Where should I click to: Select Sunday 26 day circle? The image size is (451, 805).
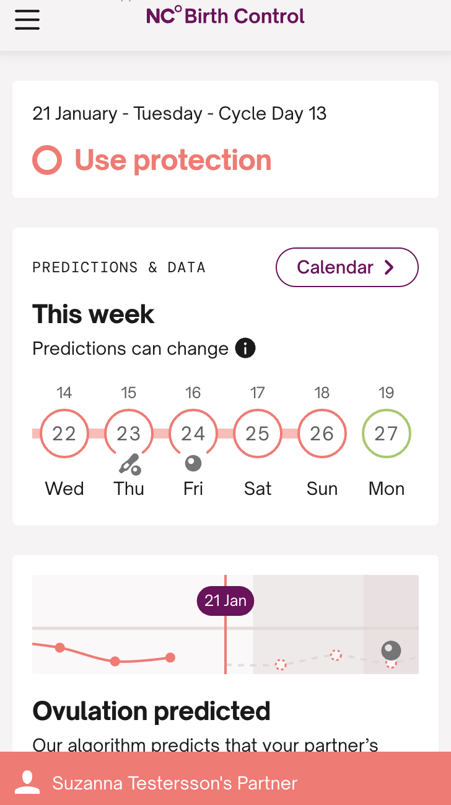click(x=322, y=434)
